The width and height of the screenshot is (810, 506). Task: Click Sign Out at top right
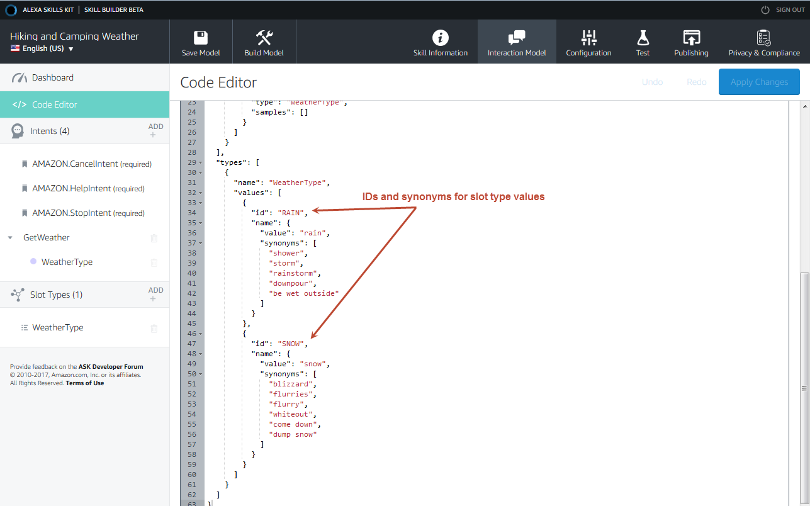coord(783,9)
